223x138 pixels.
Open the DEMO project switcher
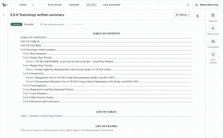click(27, 5)
